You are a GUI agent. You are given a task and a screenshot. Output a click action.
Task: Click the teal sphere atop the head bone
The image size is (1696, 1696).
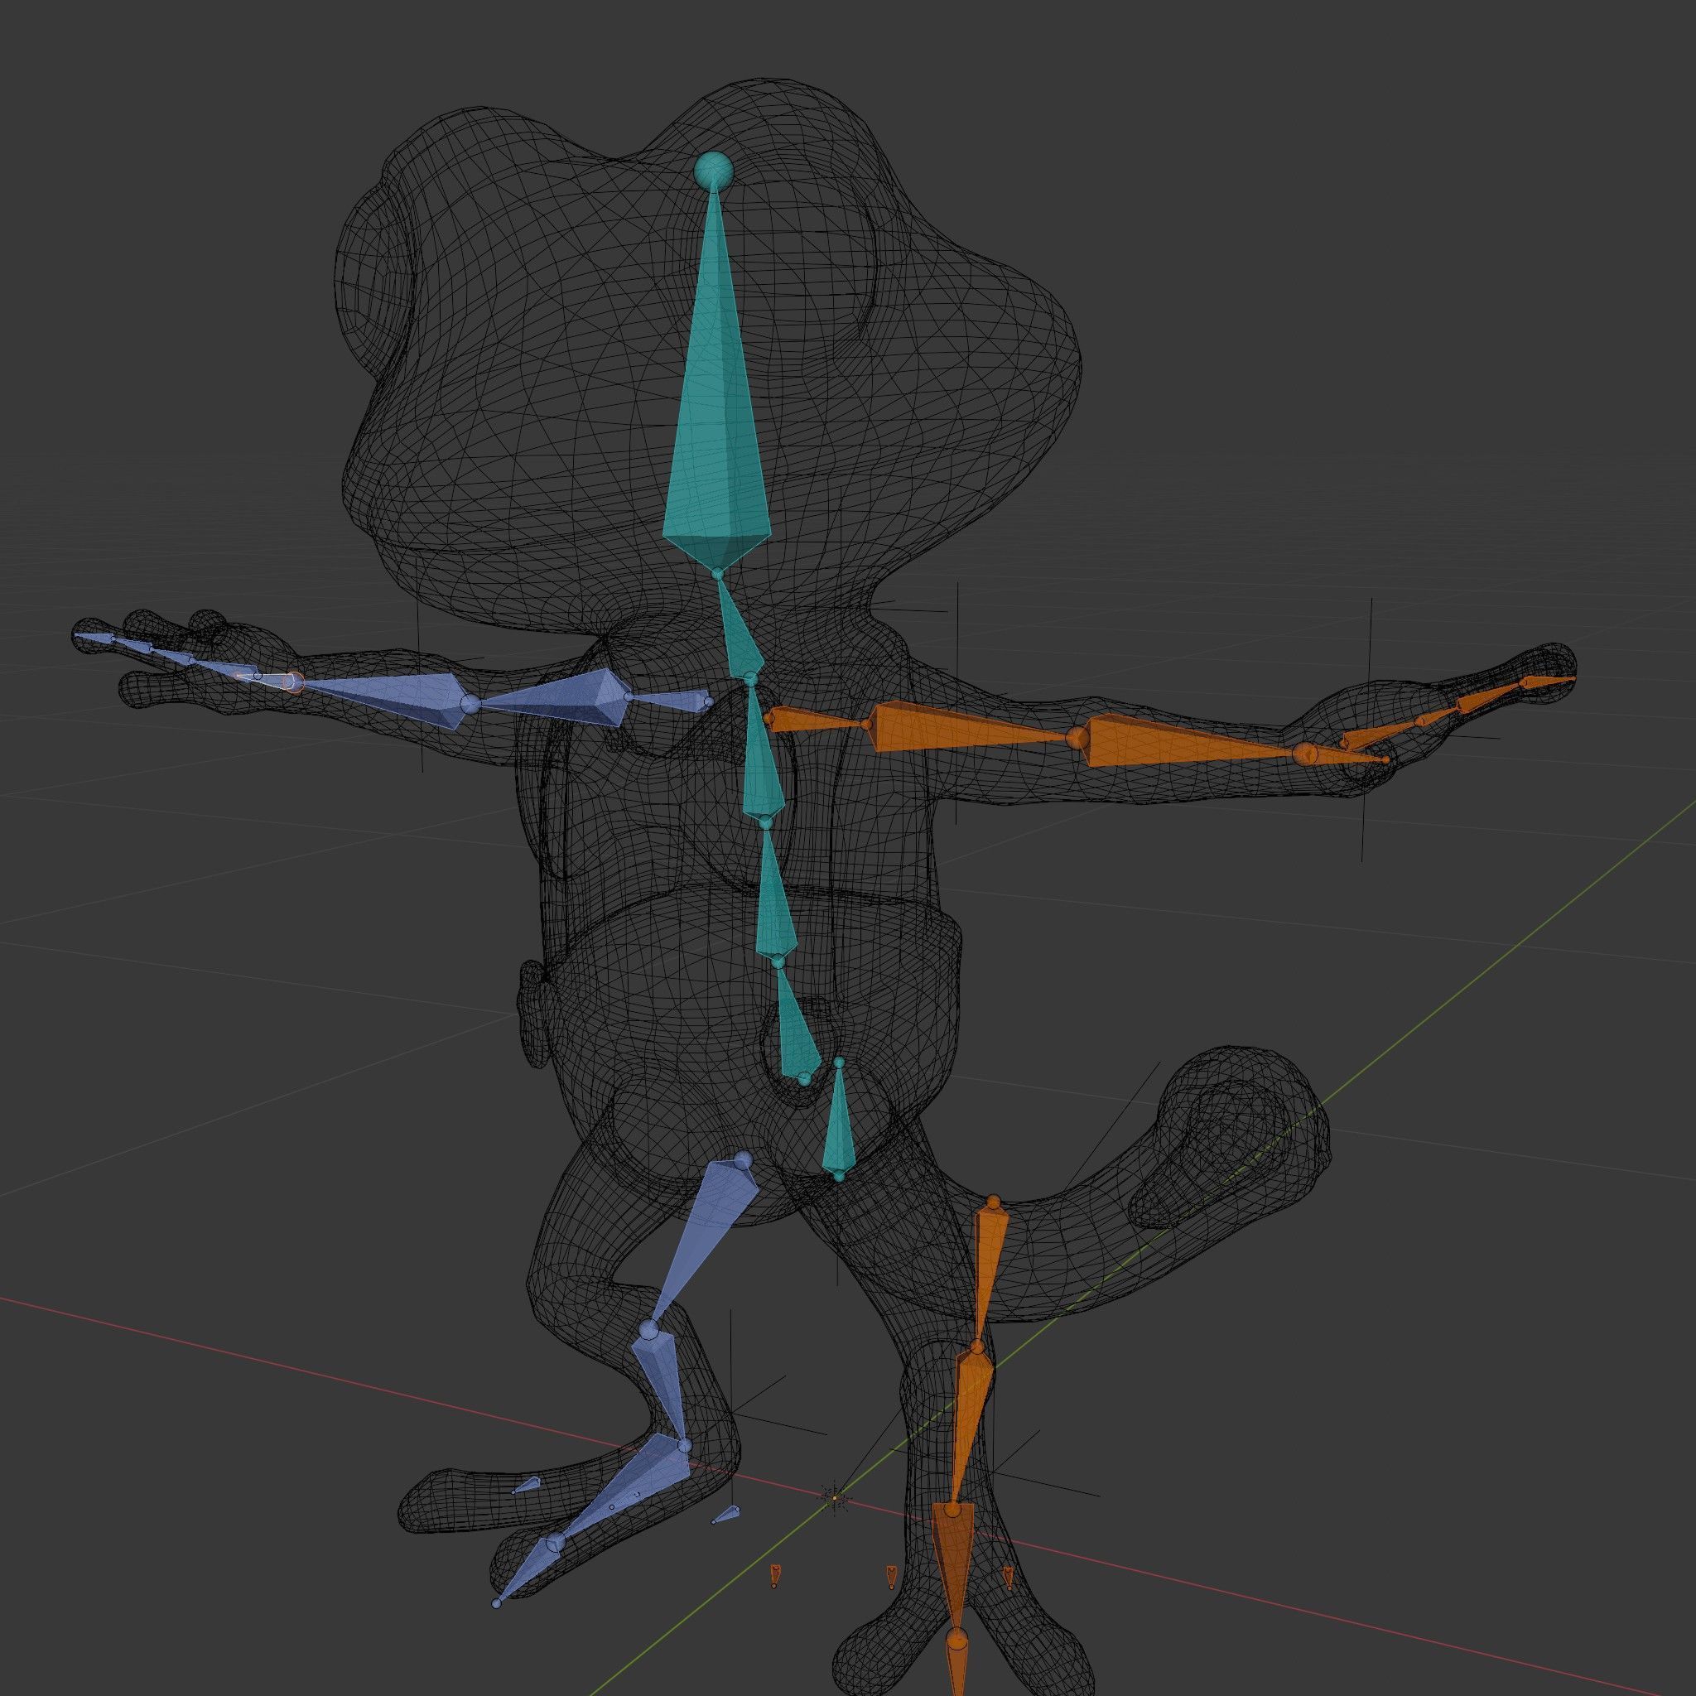point(713,170)
